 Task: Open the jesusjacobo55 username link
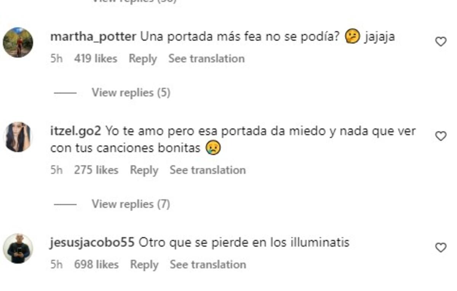click(92, 243)
